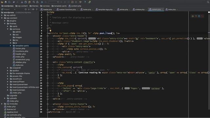210x118 pixels.
Task: Hide the Project tool window
Action: click(37, 10)
